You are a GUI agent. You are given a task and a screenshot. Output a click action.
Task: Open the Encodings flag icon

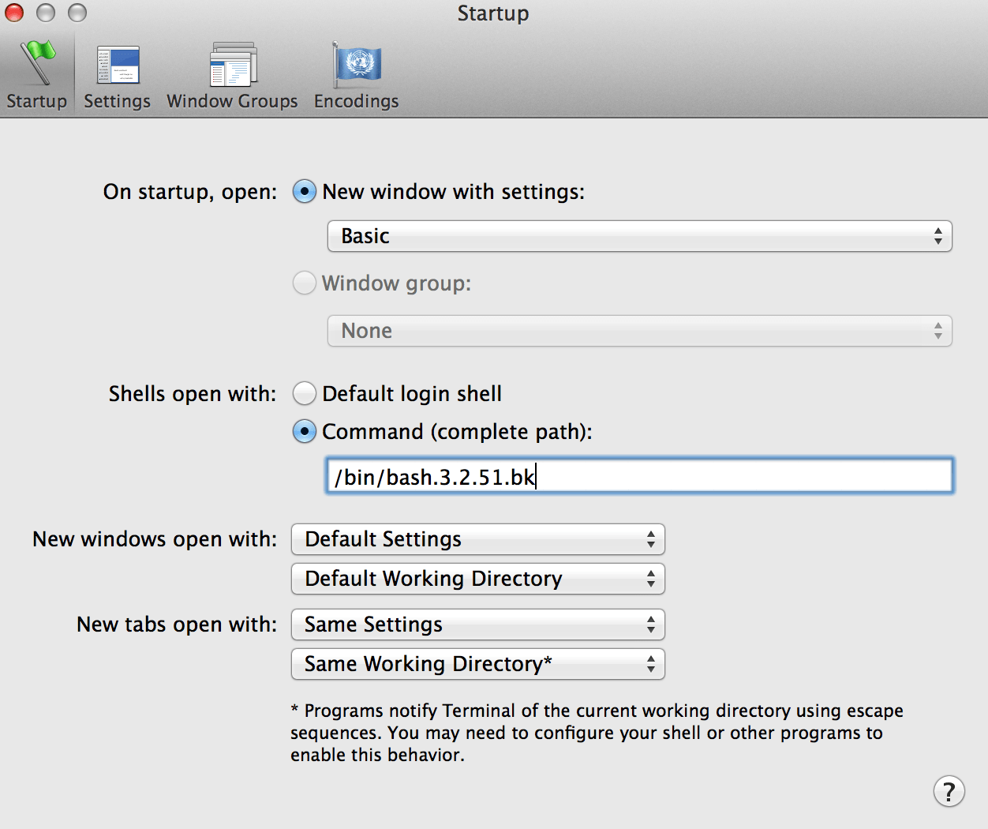[357, 63]
